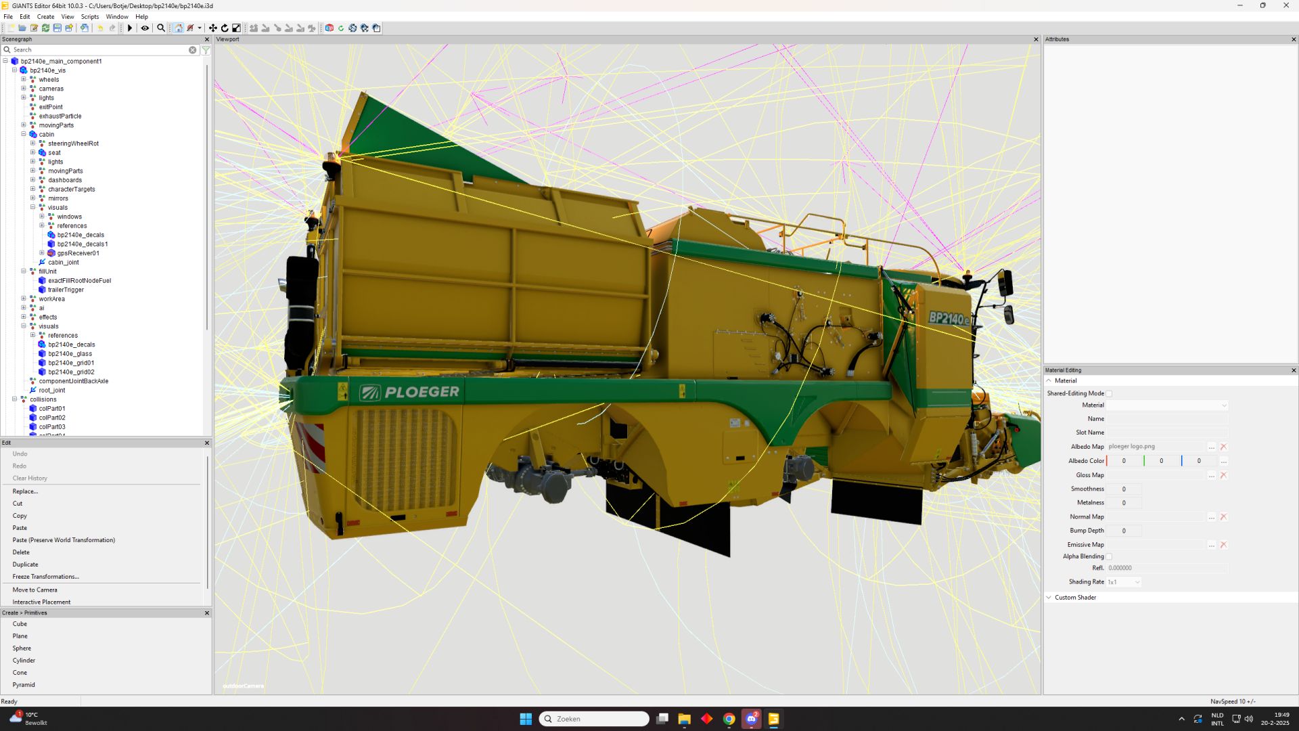The height and width of the screenshot is (731, 1299).
Task: Click the Save As icon with star
Action: (69, 28)
